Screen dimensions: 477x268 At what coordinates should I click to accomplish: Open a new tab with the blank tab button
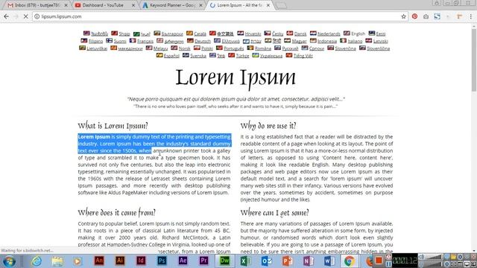pos(282,5)
